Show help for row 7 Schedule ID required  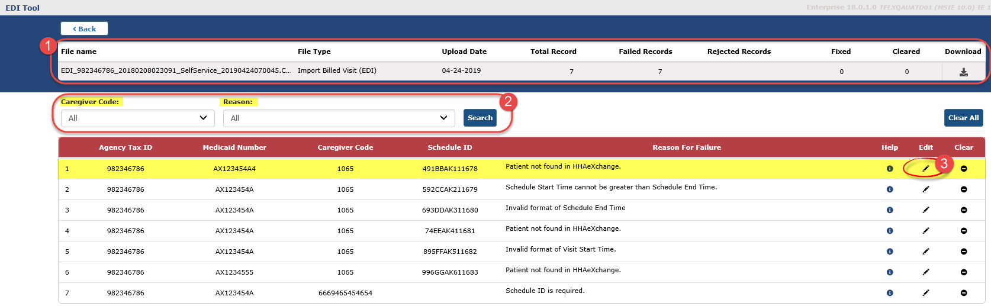889,293
